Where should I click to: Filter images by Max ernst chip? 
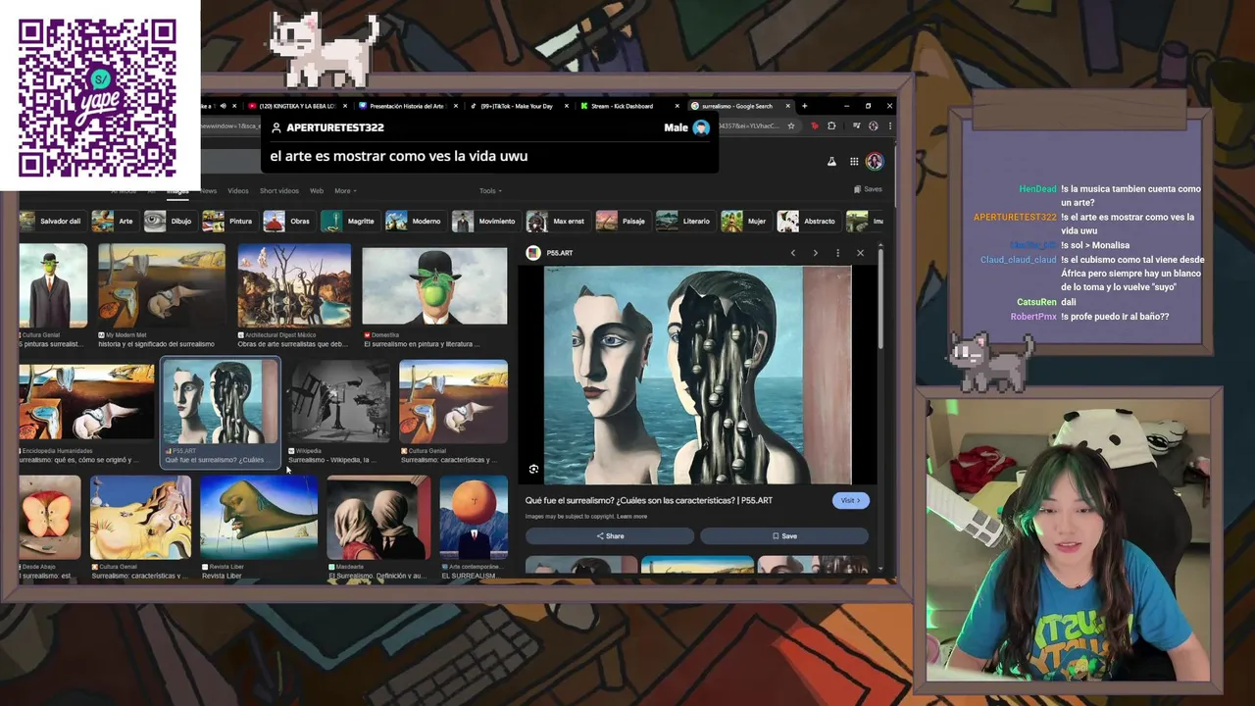(x=556, y=222)
